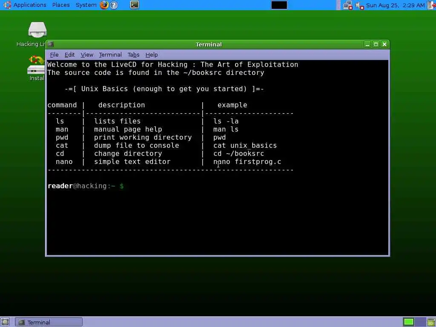Screen dimensions: 436x327
Task: Click 'print working directory' description text
Action: point(143,138)
